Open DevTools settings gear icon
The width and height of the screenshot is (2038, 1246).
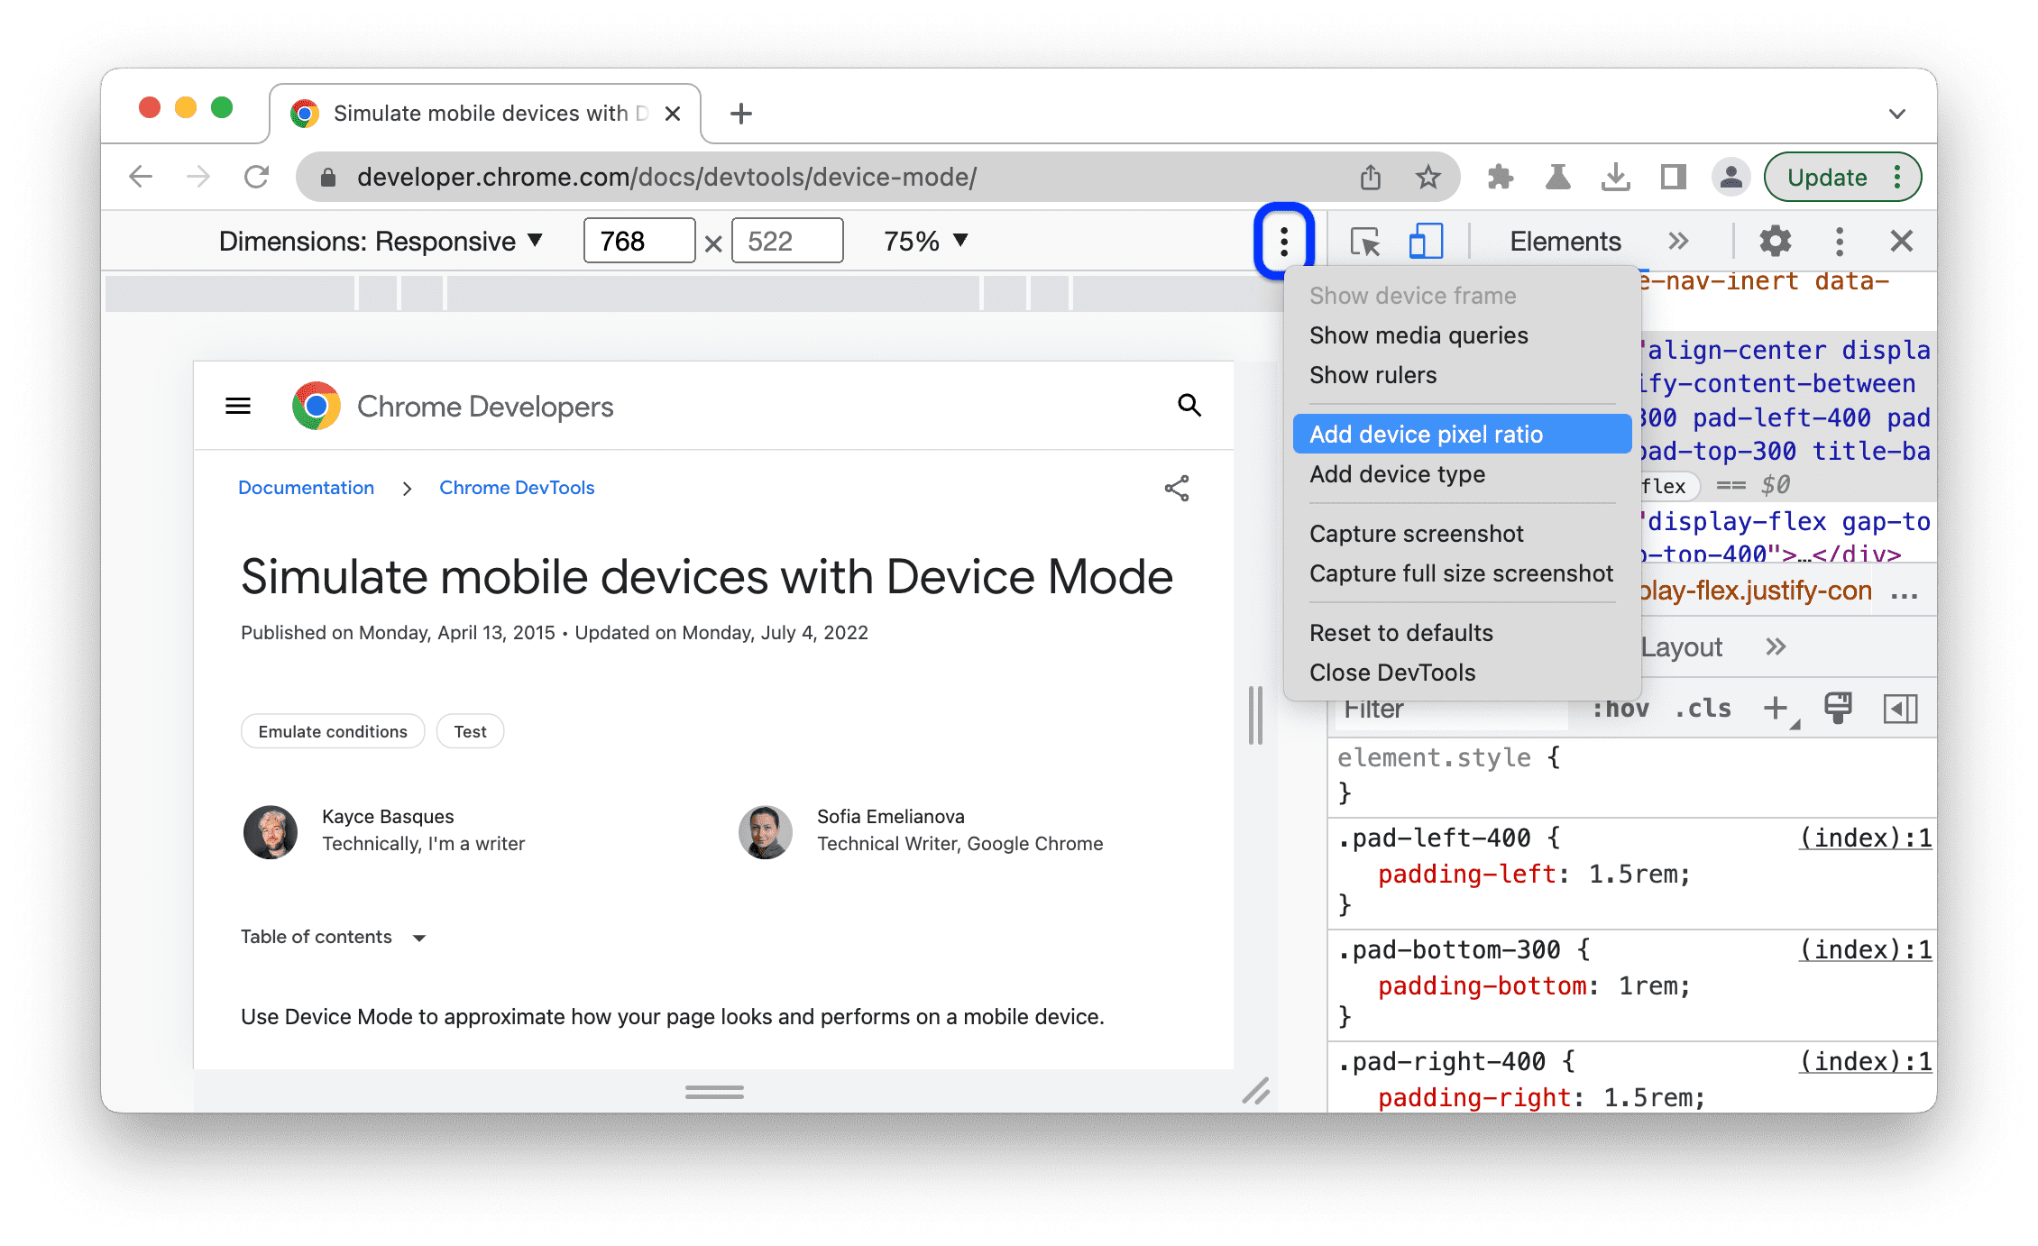pos(1775,240)
